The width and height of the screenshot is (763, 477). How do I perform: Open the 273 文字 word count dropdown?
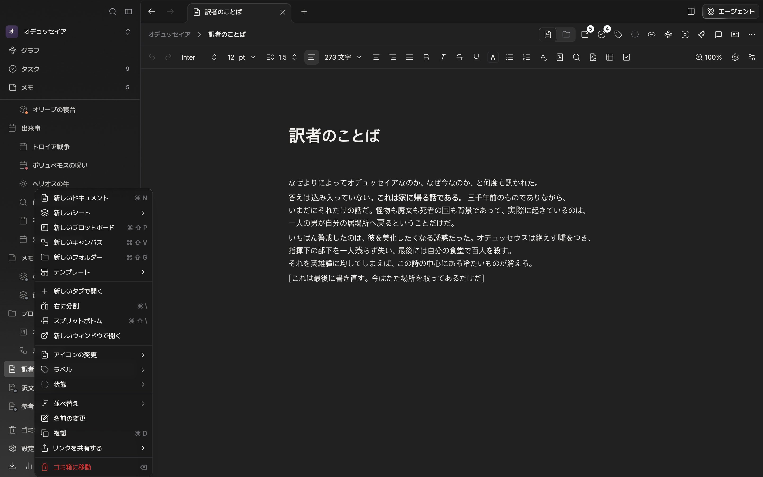(343, 57)
